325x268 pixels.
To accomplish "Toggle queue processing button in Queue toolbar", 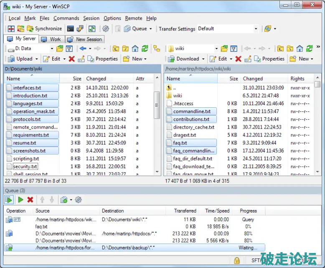I will pyautogui.click(x=9, y=200).
